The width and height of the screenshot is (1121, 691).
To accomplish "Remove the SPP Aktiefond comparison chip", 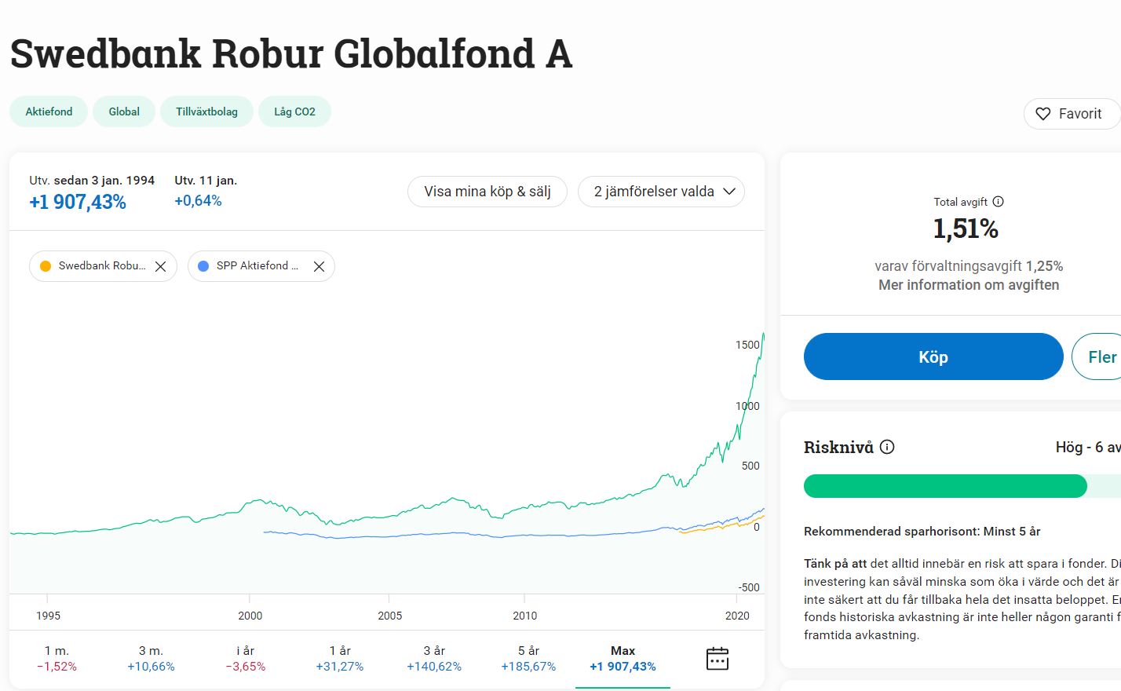I will [319, 266].
